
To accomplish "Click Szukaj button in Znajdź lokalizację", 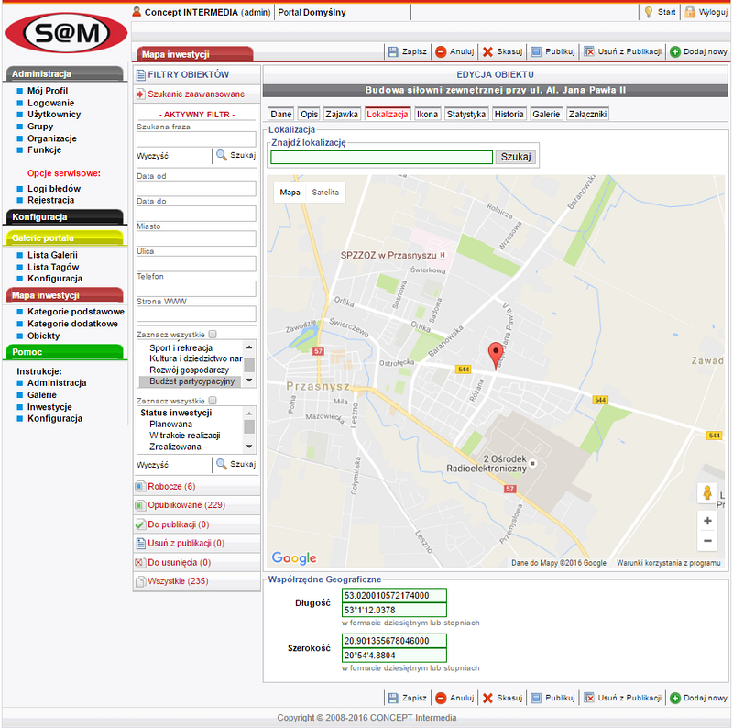I will point(516,157).
